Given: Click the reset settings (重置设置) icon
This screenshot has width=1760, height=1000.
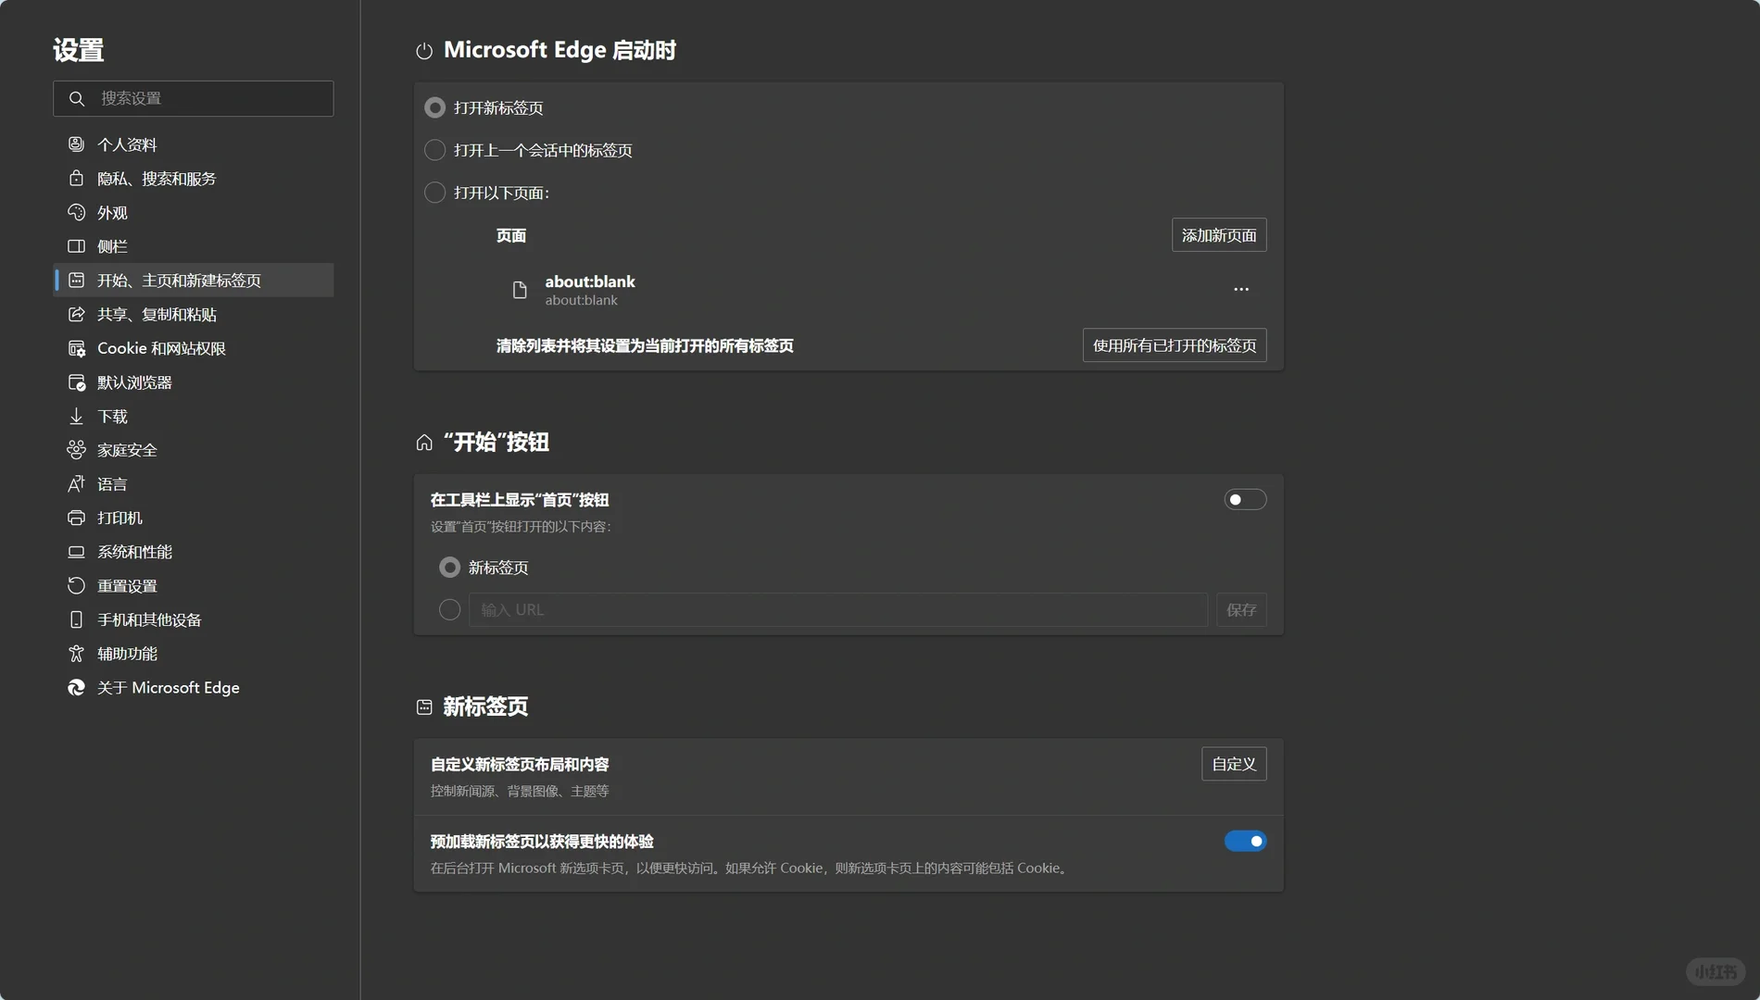Looking at the screenshot, I should coord(76,585).
